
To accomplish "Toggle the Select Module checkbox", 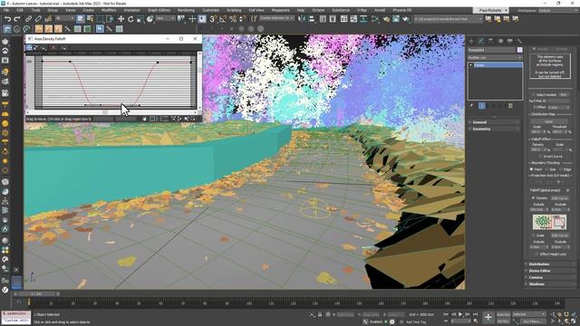I will click(534, 94).
